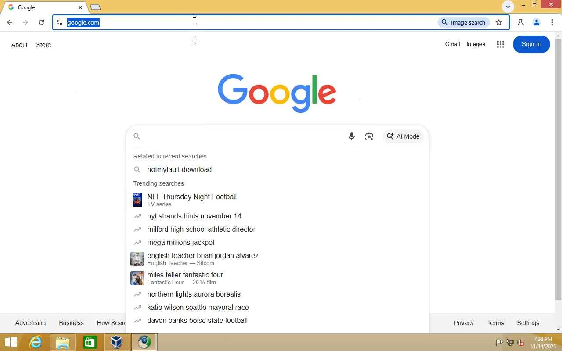The height and width of the screenshot is (351, 562).
Task: Click the active browser taskbar icon
Action: click(x=144, y=342)
